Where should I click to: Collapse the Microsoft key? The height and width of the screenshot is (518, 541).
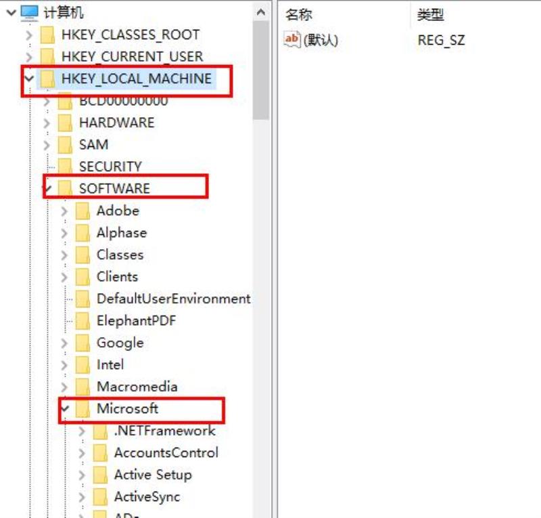click(x=64, y=409)
